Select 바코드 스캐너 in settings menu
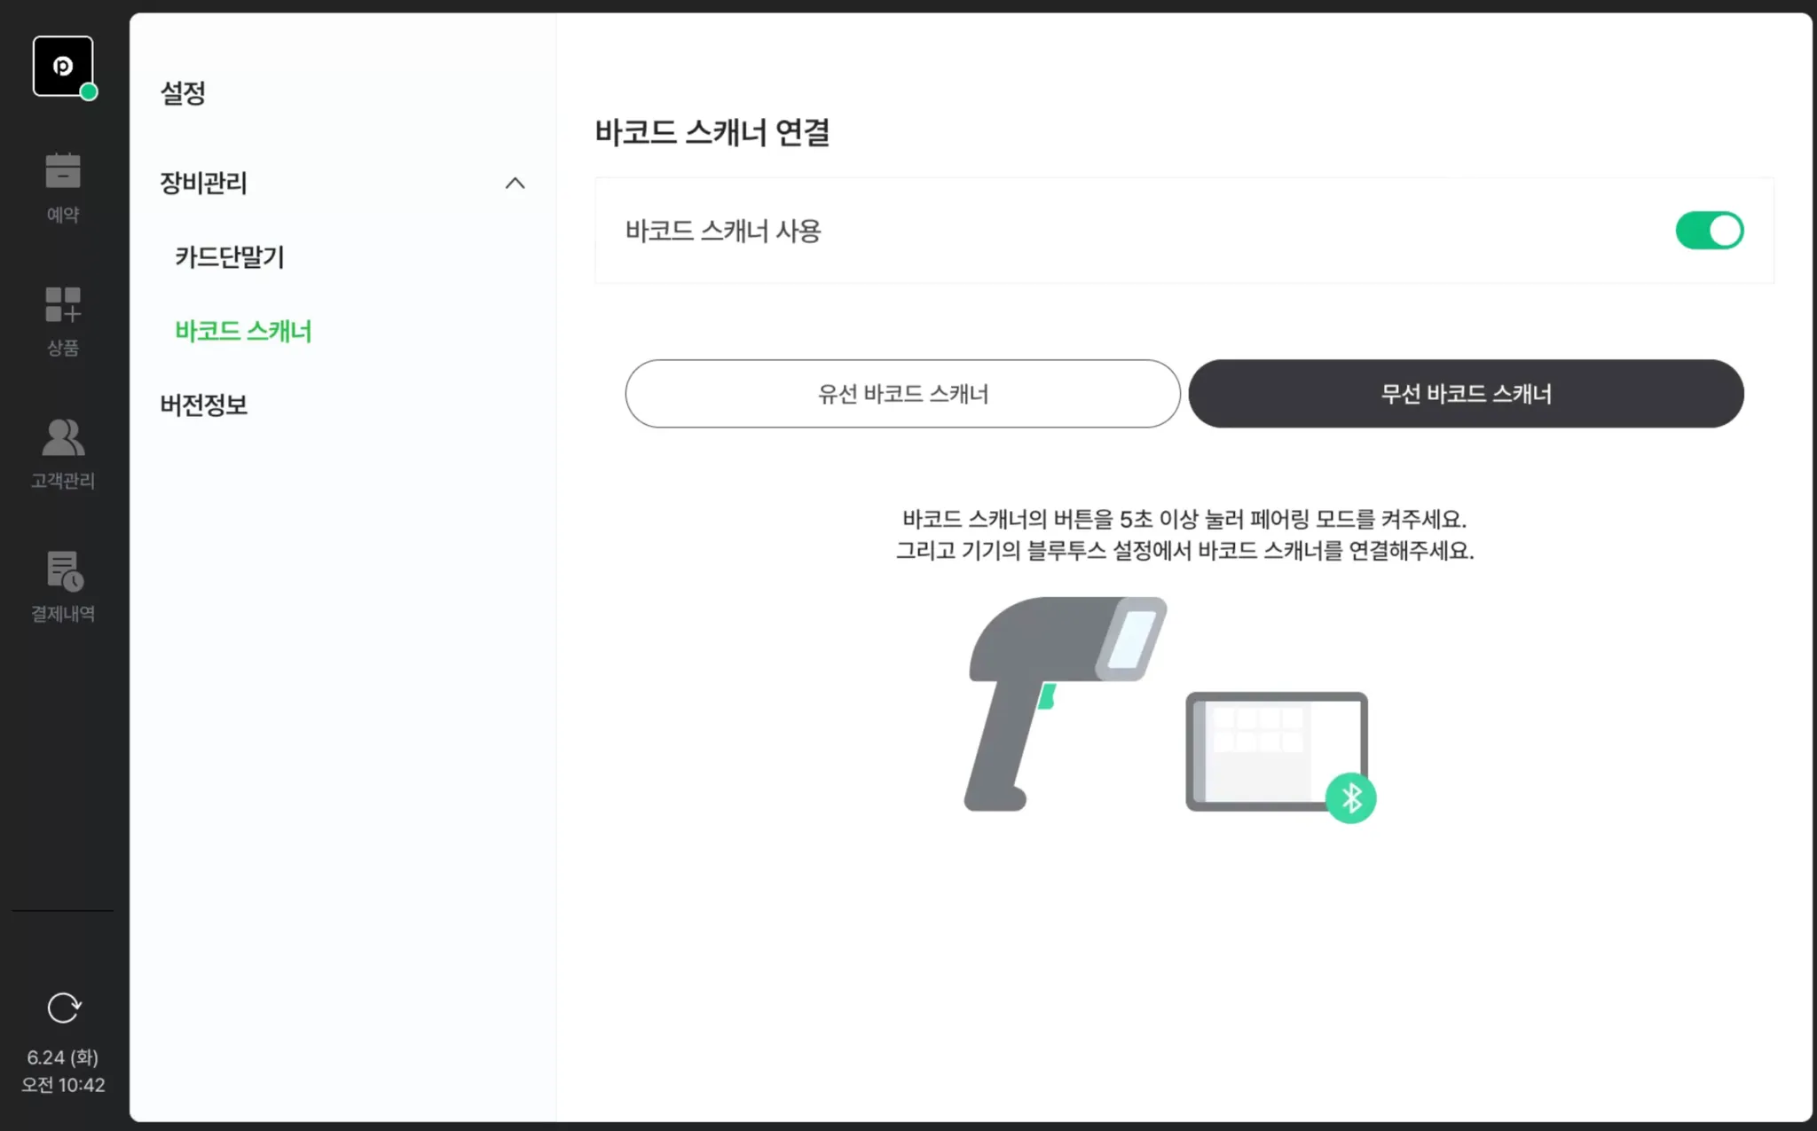This screenshot has height=1131, width=1817. [243, 332]
